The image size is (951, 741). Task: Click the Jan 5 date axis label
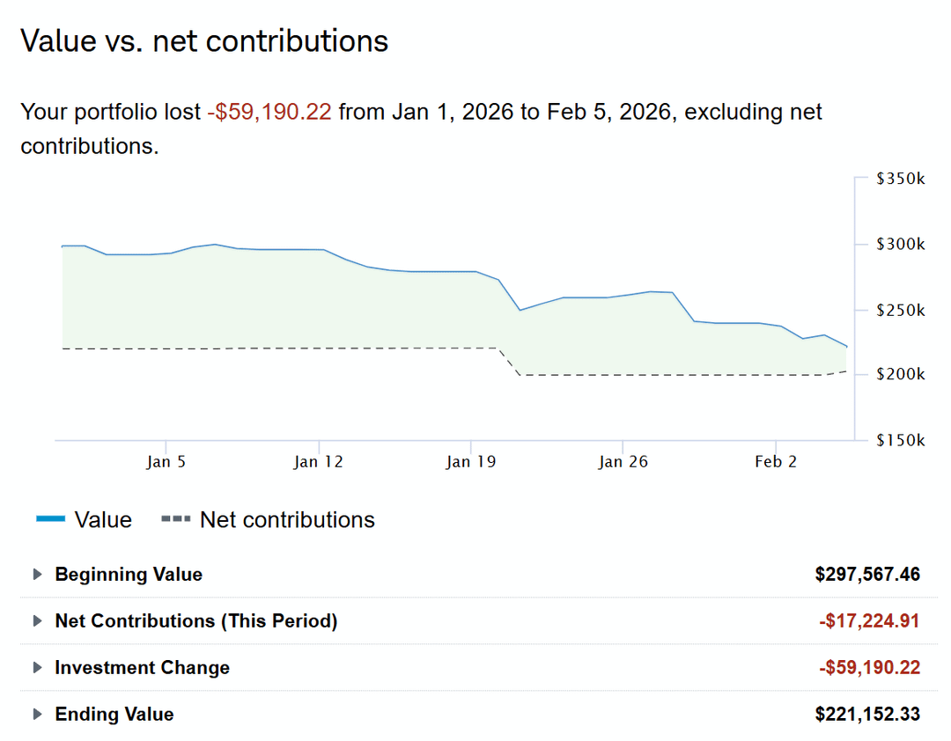coord(166,462)
